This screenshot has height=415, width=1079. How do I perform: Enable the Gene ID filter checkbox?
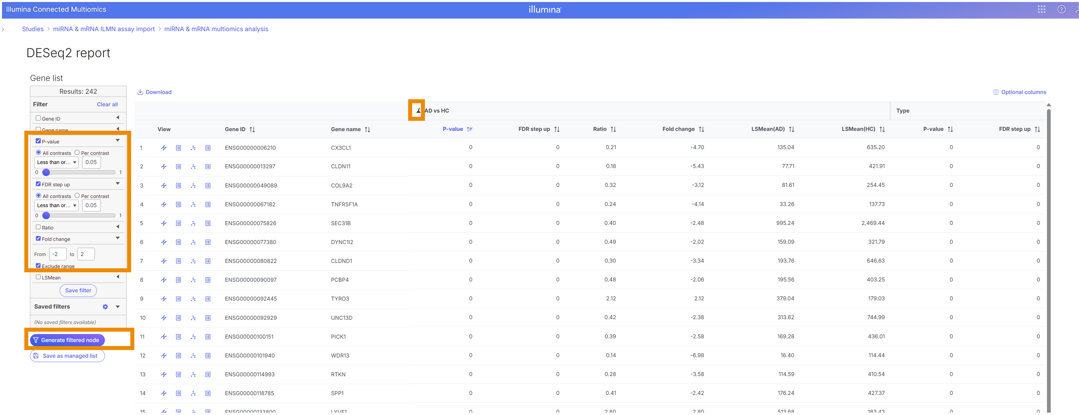pyautogui.click(x=38, y=118)
